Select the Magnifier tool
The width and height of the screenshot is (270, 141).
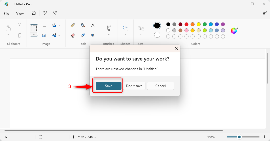[93, 35]
